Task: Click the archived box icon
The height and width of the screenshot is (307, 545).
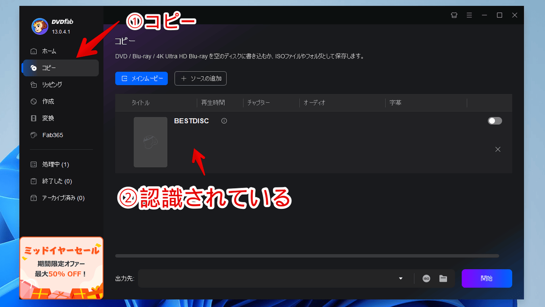Action: tap(34, 198)
